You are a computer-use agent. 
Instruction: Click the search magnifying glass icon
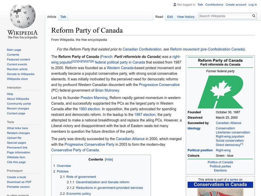click(x=254, y=15)
